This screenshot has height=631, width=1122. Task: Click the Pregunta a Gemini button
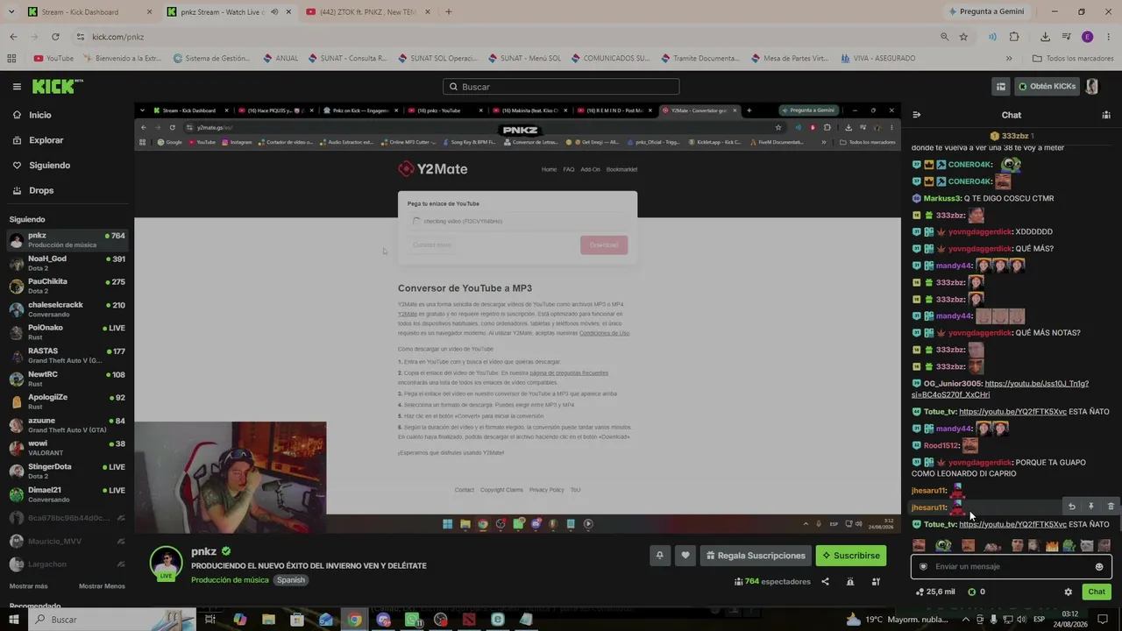coord(986,12)
